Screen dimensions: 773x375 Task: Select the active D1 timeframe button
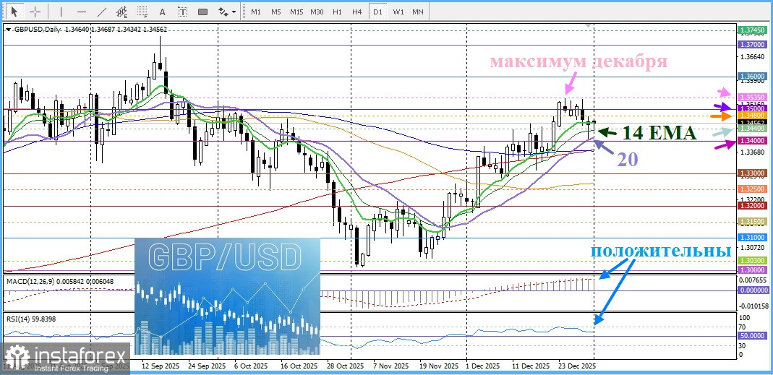click(377, 12)
